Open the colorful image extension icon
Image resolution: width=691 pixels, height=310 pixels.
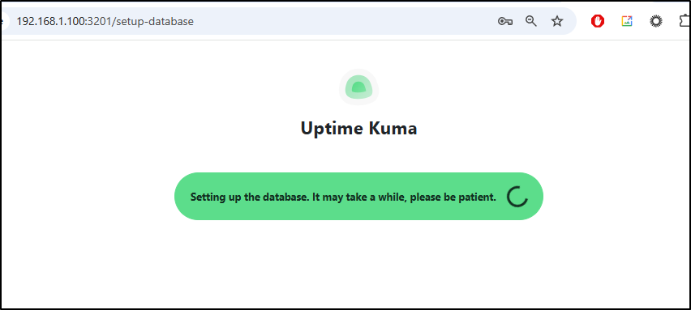627,21
